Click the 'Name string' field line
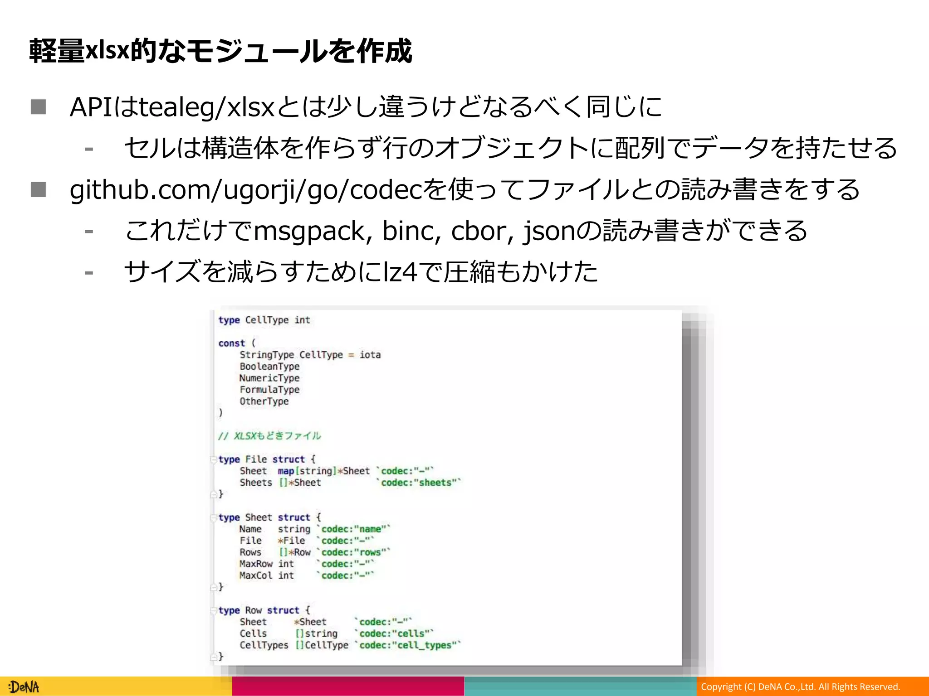 315,529
